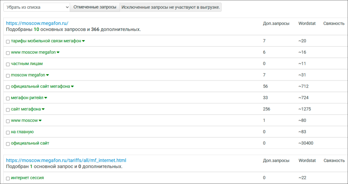Click the query text 'частным лицам'
348x184 pixels.
point(27,63)
